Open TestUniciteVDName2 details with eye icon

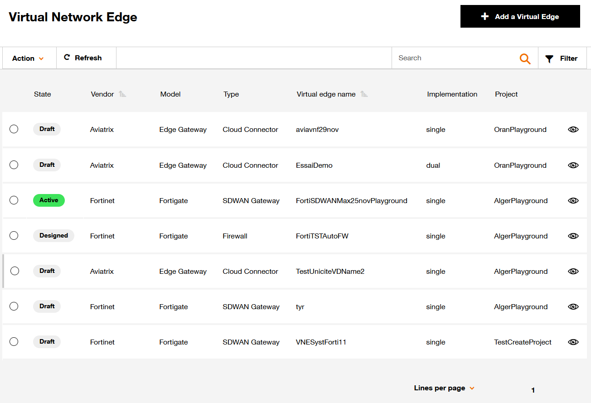tap(573, 271)
